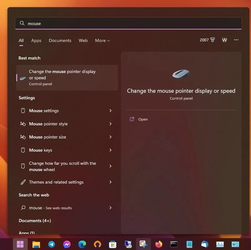Launch the Terminal from the taskbar

coord(174,244)
